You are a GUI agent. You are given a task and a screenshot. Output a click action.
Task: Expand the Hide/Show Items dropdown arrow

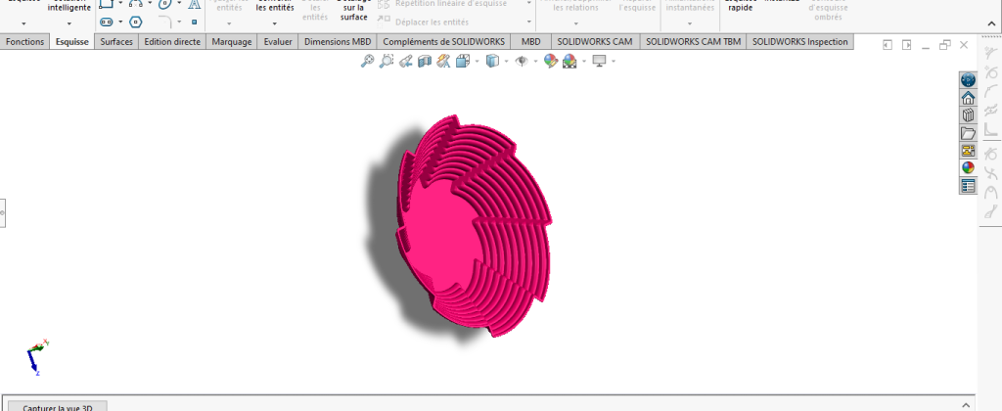pos(535,62)
